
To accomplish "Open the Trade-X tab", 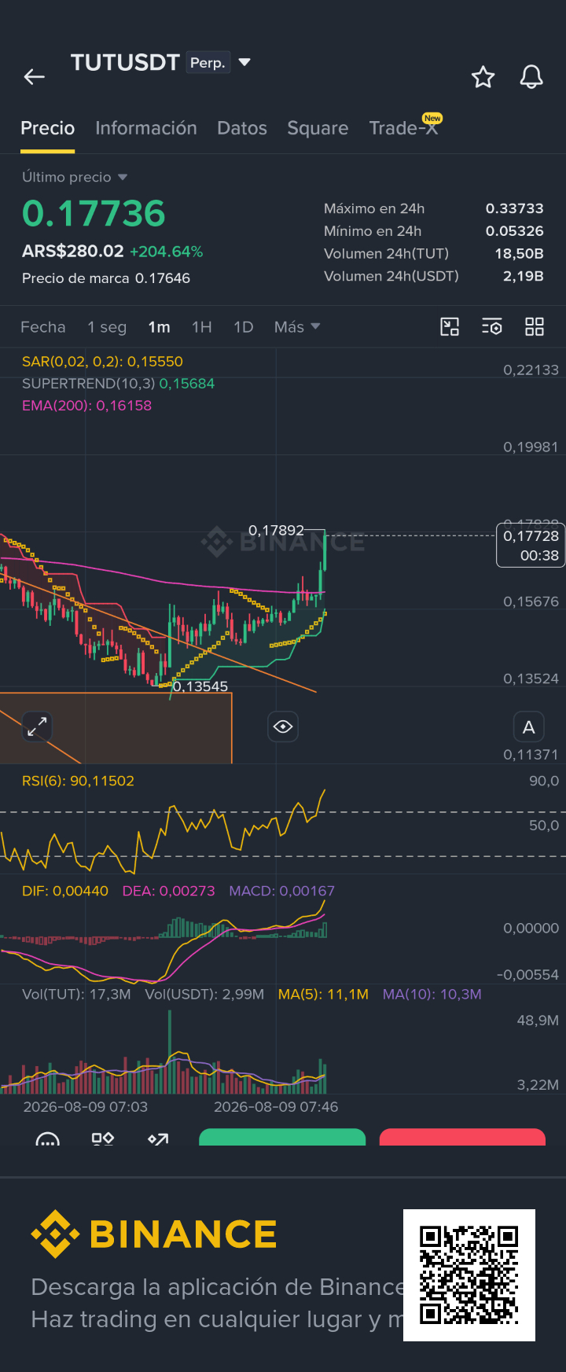I will (403, 128).
